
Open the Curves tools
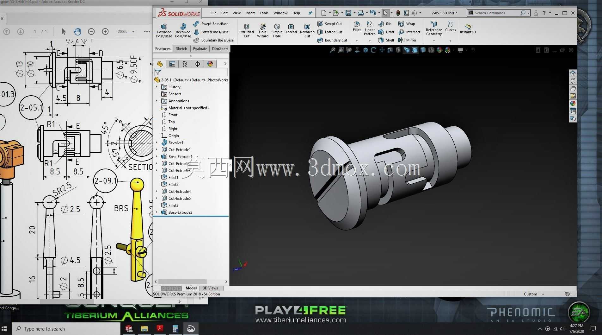click(x=450, y=27)
